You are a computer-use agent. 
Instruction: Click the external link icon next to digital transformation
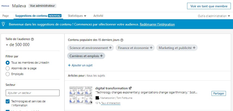[x=130, y=88]
